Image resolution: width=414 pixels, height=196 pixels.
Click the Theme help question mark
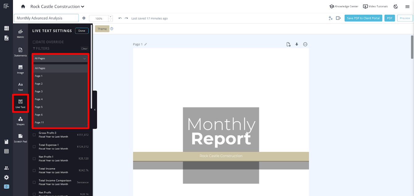112,29
